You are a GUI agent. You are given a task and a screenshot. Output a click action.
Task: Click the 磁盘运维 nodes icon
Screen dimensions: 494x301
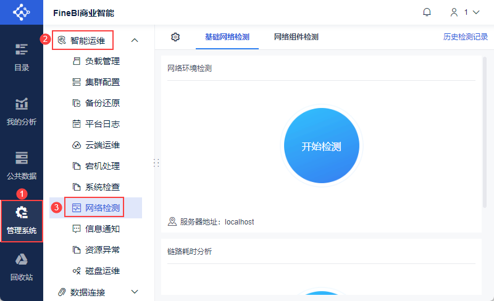coord(77,271)
